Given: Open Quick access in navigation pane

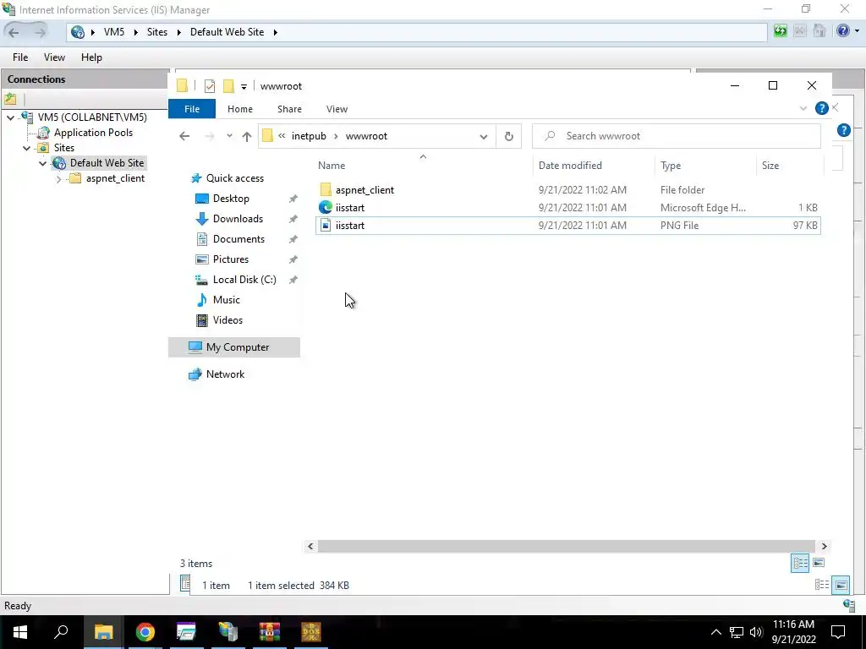Looking at the screenshot, I should click(234, 178).
